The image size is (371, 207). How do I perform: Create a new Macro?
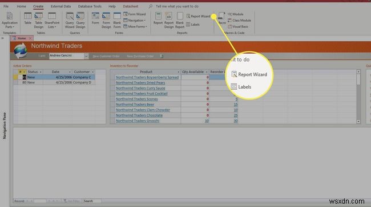tap(221, 18)
